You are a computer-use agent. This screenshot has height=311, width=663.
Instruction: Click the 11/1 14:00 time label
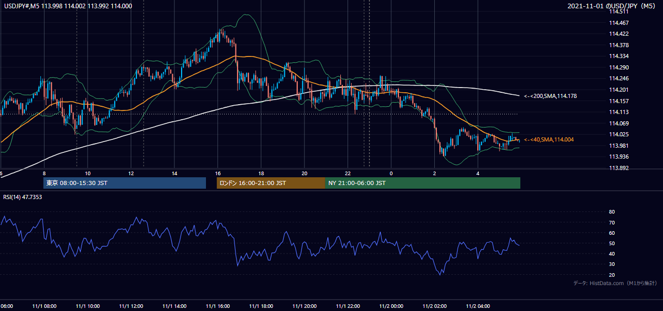(x=175, y=306)
